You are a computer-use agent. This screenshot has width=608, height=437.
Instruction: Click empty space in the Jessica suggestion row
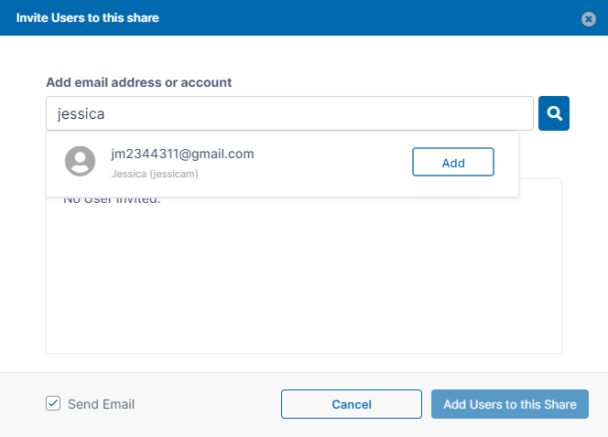[330, 163]
